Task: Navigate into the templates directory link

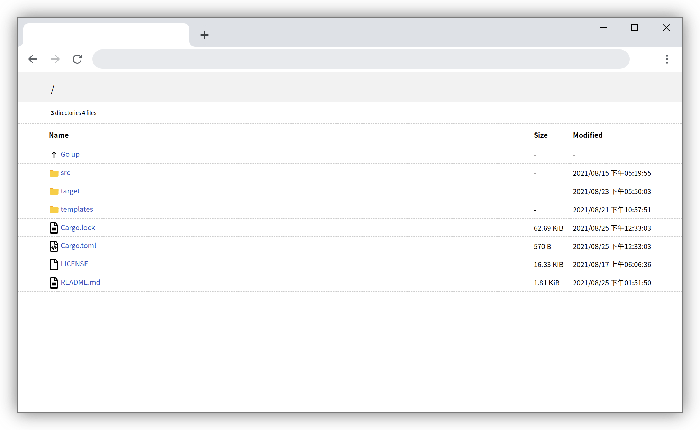Action: tap(77, 209)
